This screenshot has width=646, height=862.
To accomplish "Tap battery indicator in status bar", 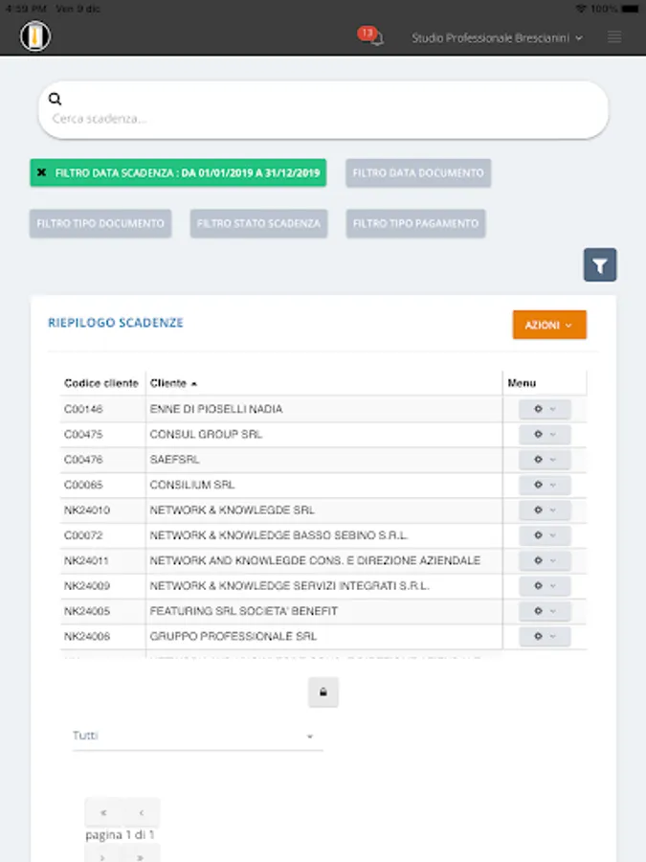I will 630,9.
